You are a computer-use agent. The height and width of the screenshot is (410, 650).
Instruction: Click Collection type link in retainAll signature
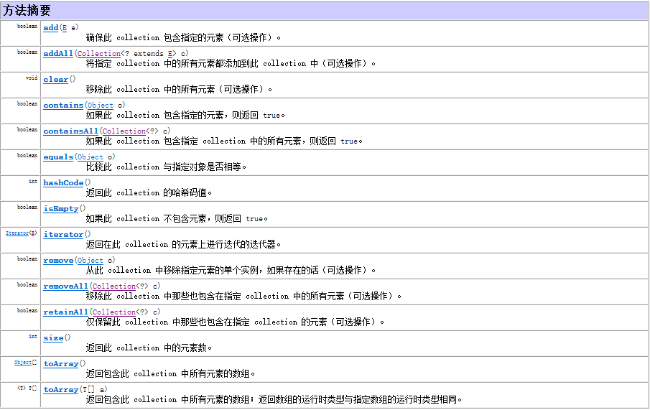[x=113, y=312]
